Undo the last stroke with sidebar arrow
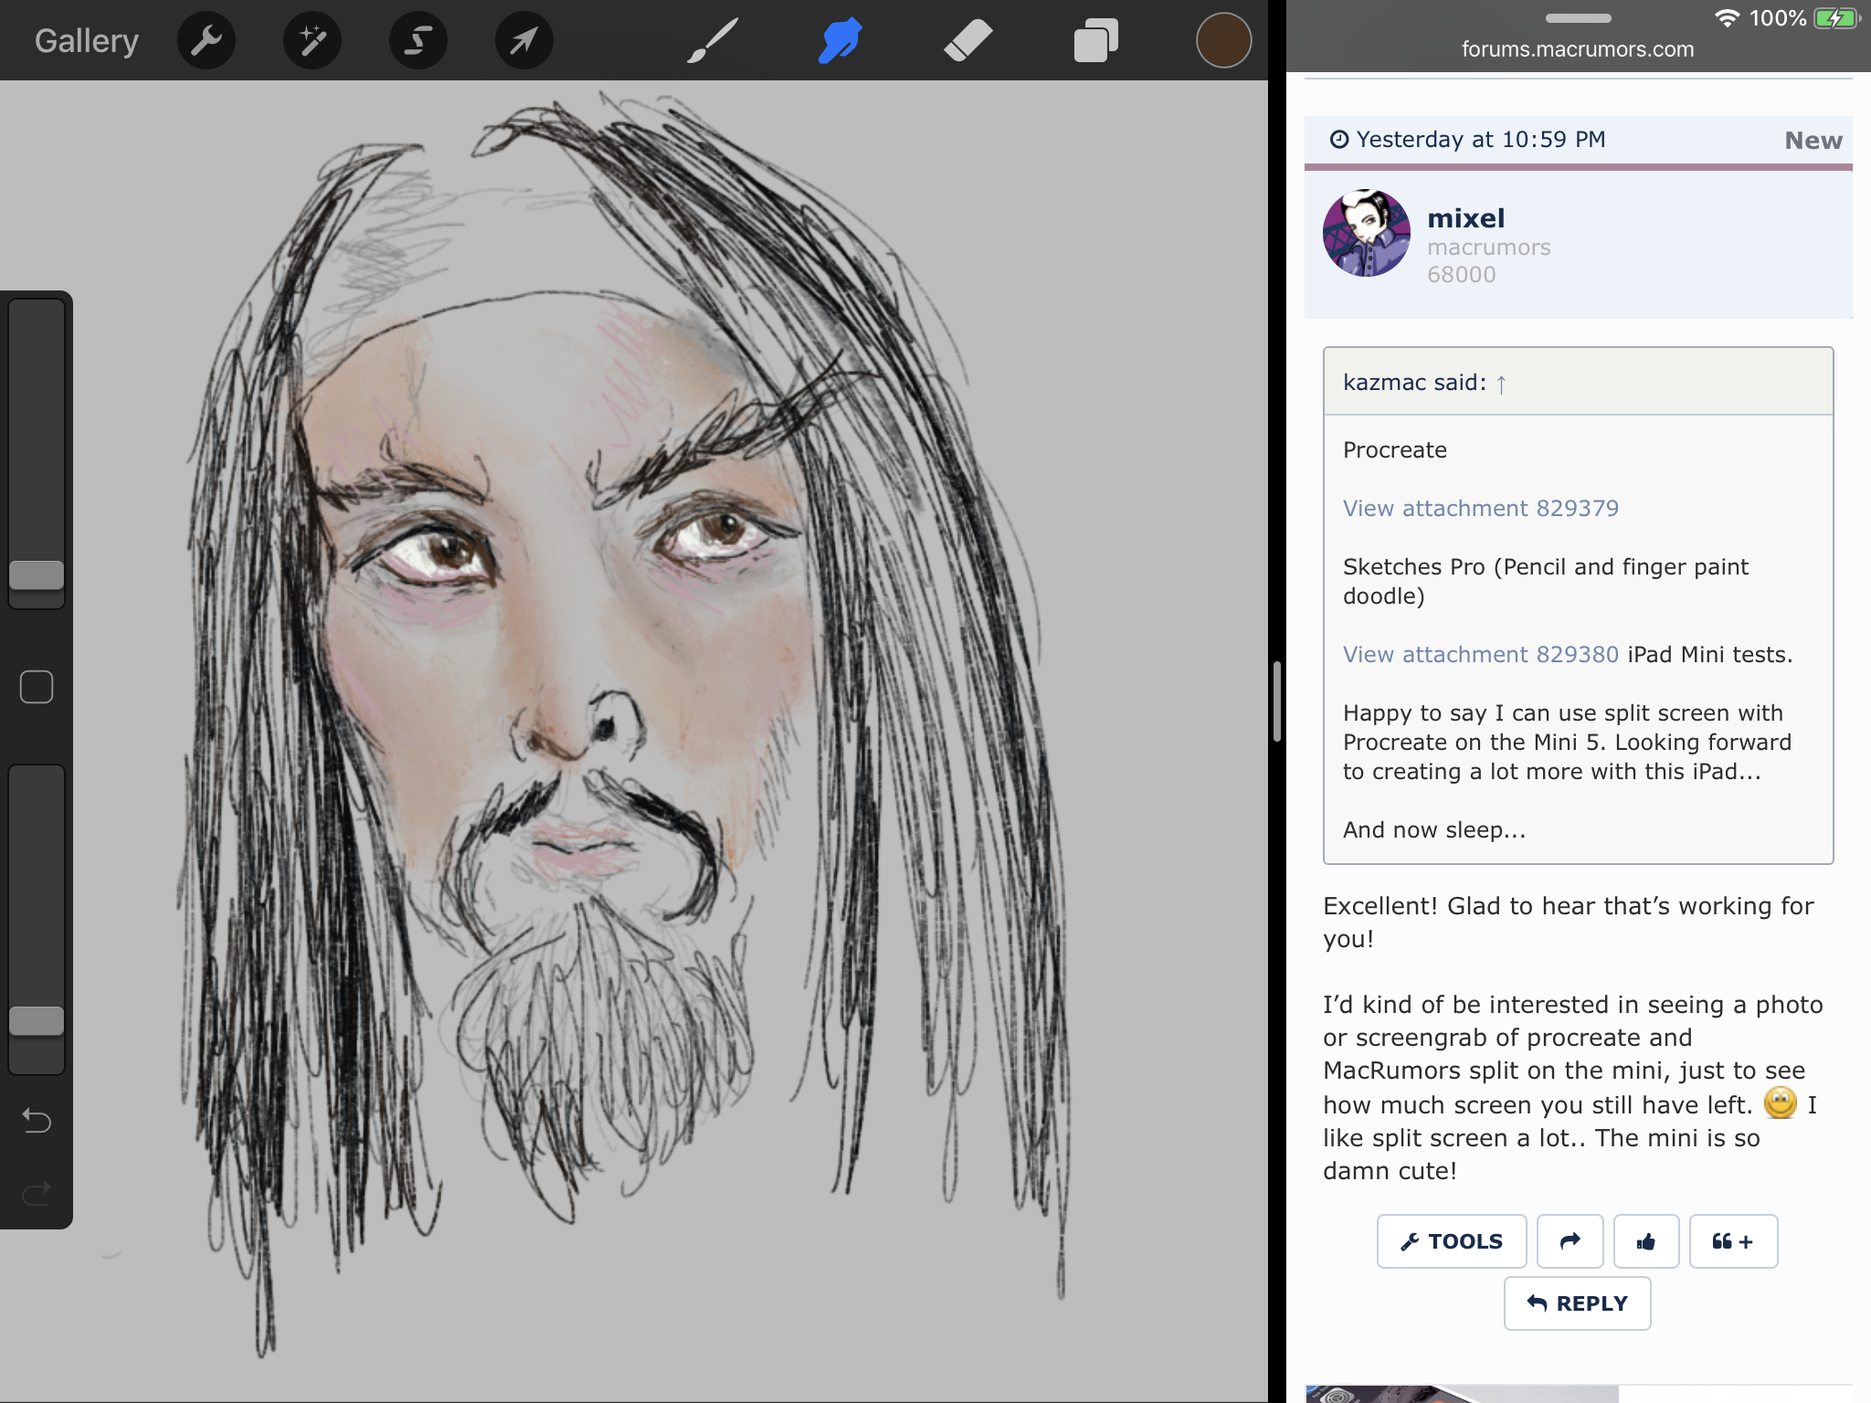Image resolution: width=1871 pixels, height=1403 pixels. (x=37, y=1119)
